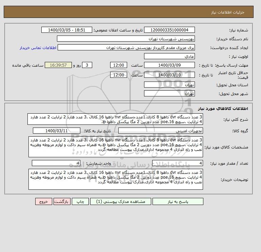Click the label مهلت ارسال پاسخ
Image resolution: width=261 pixels, height=252 pixels.
coord(232,65)
